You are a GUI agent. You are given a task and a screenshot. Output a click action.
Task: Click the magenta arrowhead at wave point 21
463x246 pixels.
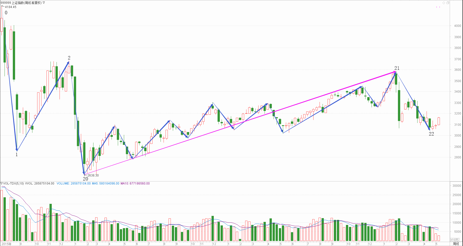click(394, 72)
